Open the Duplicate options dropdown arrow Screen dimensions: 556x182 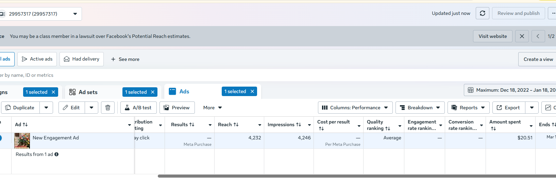click(x=46, y=108)
